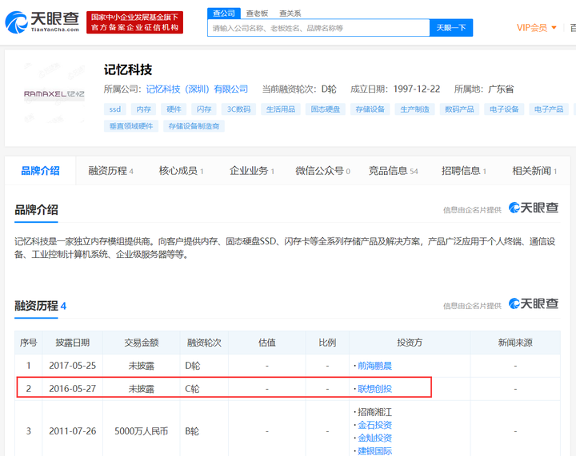Switch to the 竞品信息 tab
576x456 pixels.
point(394,171)
